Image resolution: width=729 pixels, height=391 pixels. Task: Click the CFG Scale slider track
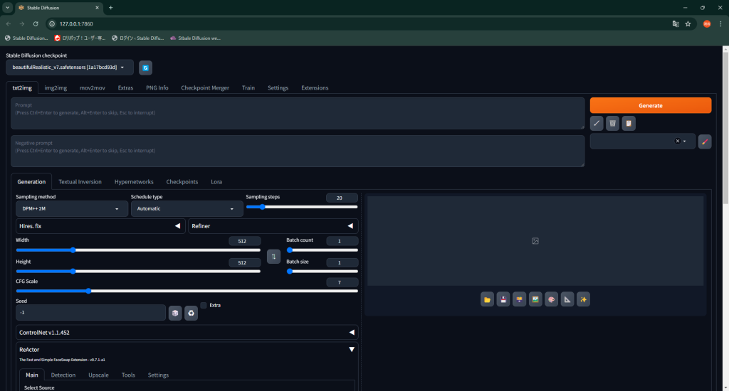pyautogui.click(x=187, y=291)
